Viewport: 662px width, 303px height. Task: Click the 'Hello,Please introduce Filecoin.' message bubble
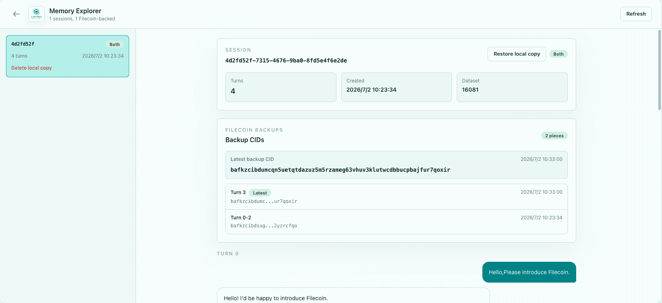tap(529, 272)
